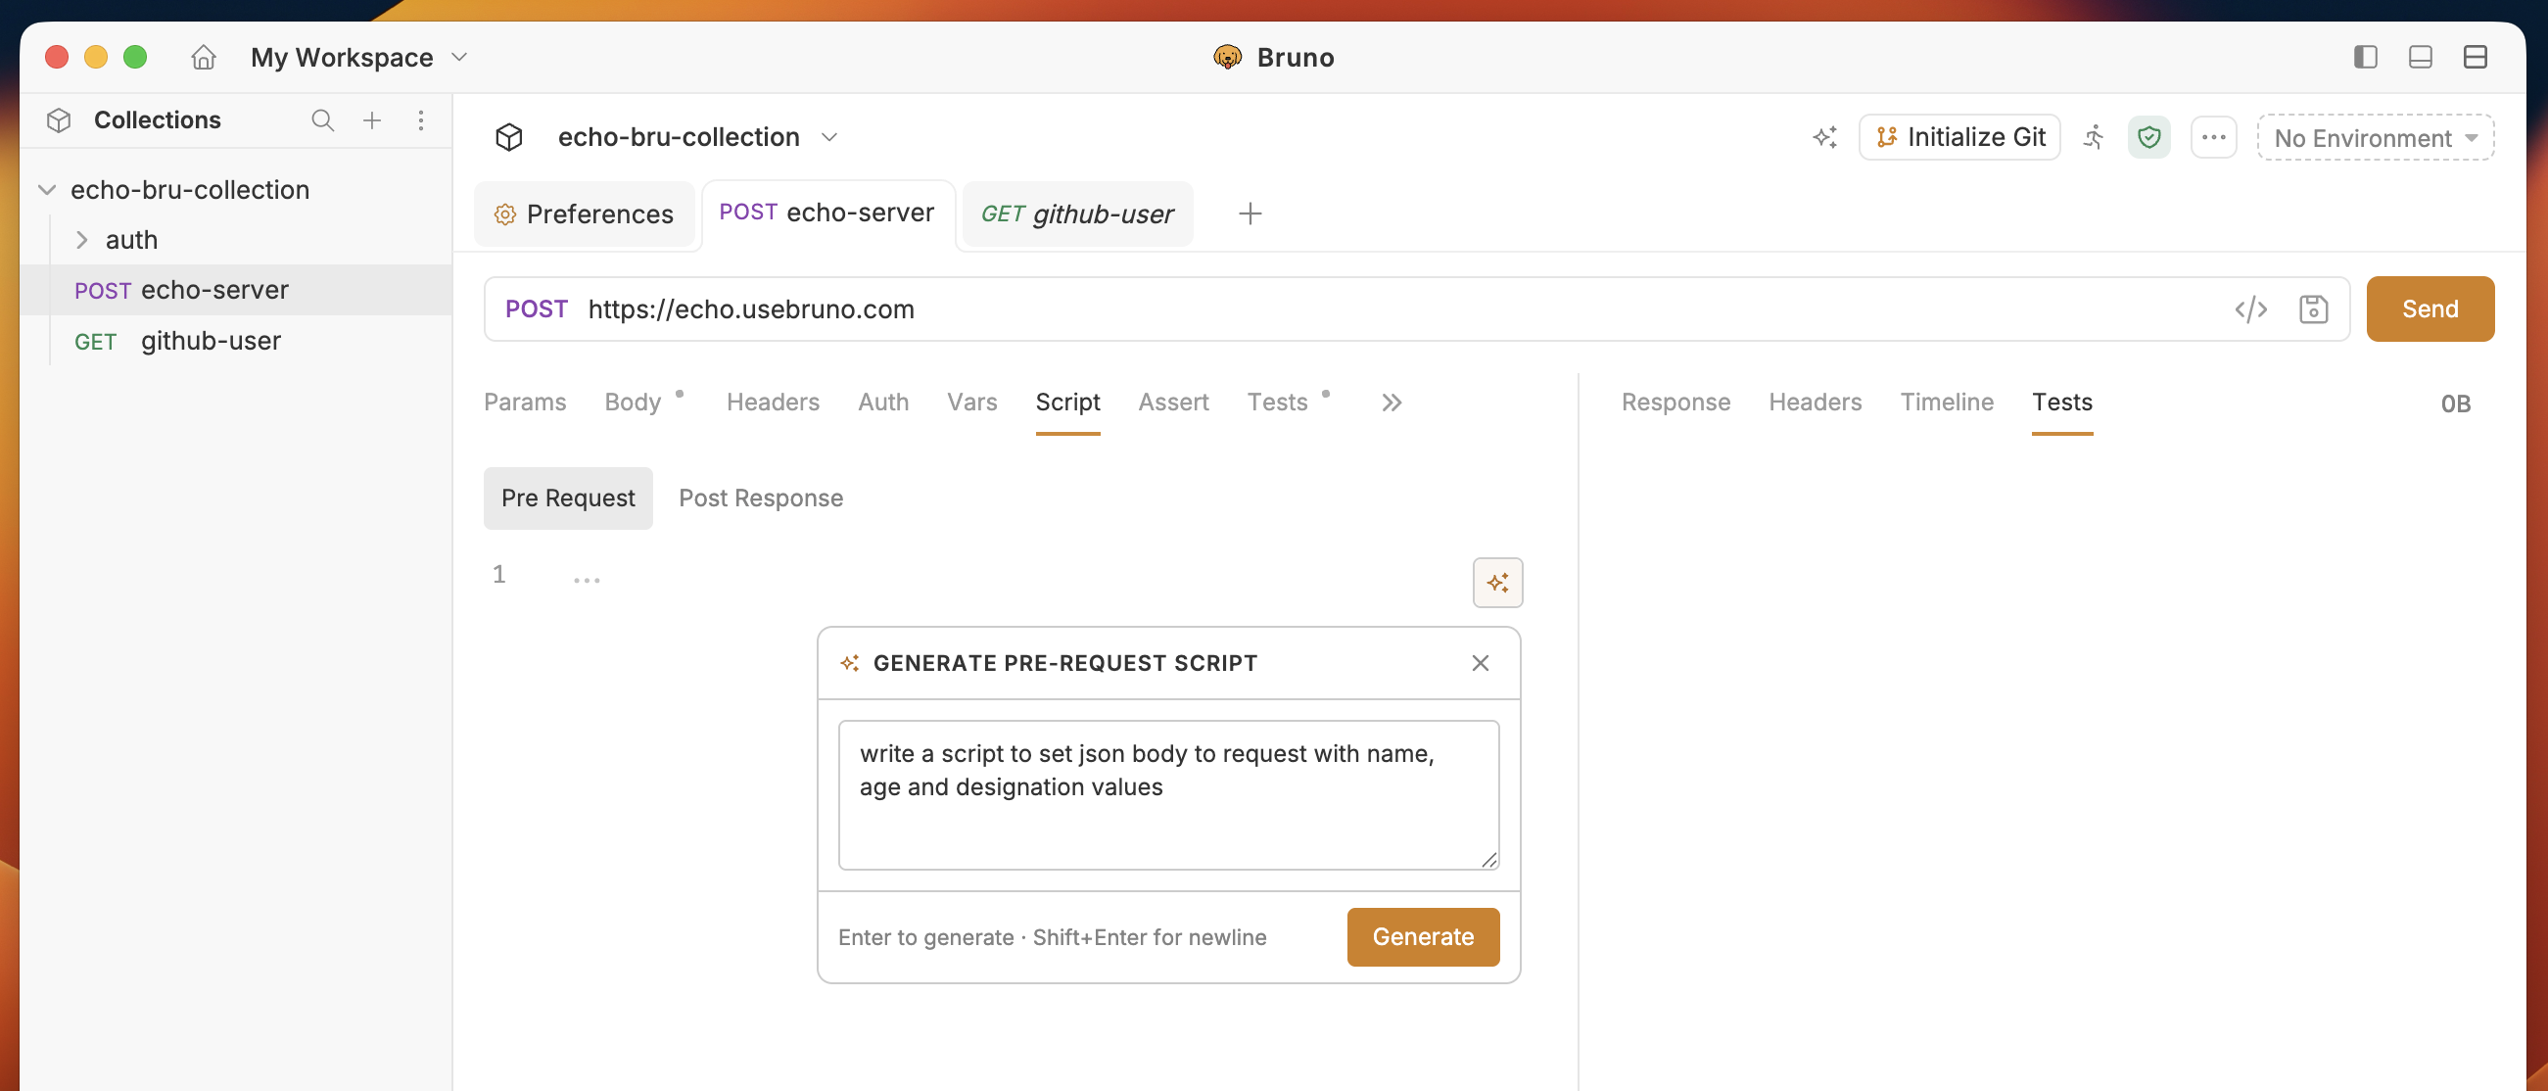
Task: Save the request with the disk icon
Action: (x=2314, y=308)
